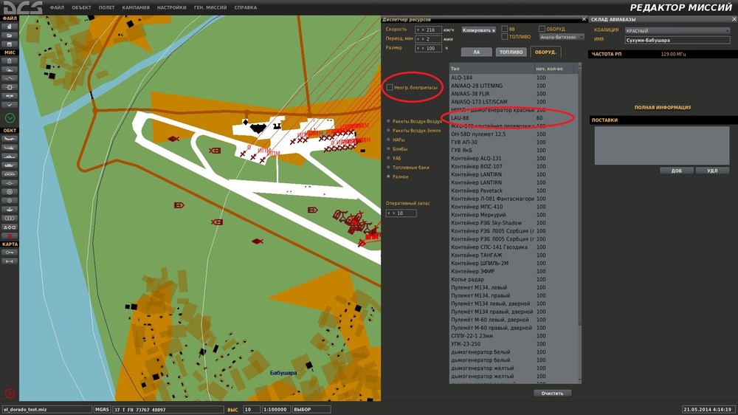Select the Копье радар row
This screenshot has width=738, height=415.
pyautogui.click(x=513, y=279)
